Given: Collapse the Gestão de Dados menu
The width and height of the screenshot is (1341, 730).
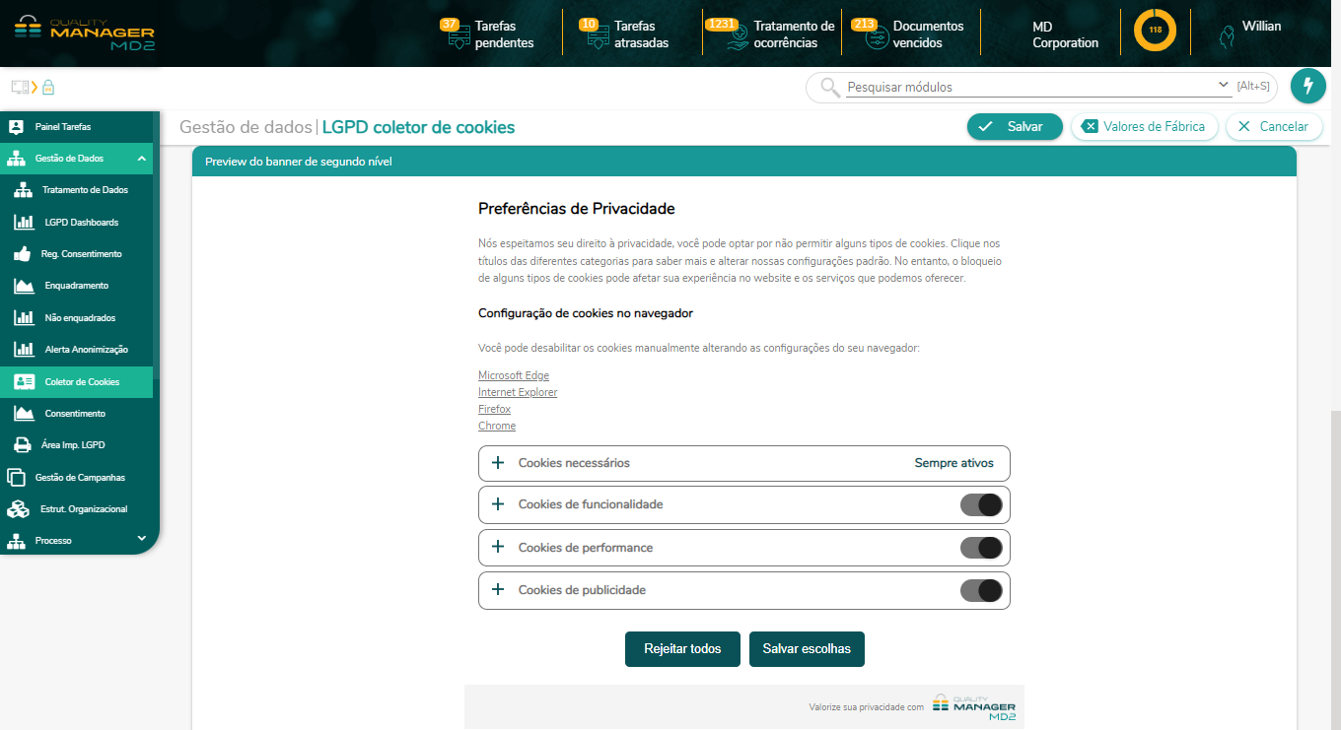Looking at the screenshot, I should 142,159.
